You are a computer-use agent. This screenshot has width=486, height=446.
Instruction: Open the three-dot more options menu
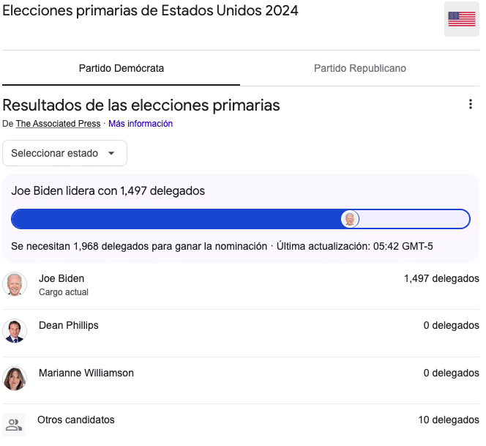click(x=470, y=104)
